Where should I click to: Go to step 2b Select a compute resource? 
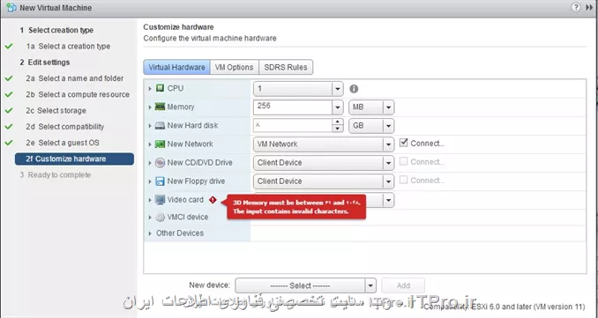pyautogui.click(x=78, y=94)
